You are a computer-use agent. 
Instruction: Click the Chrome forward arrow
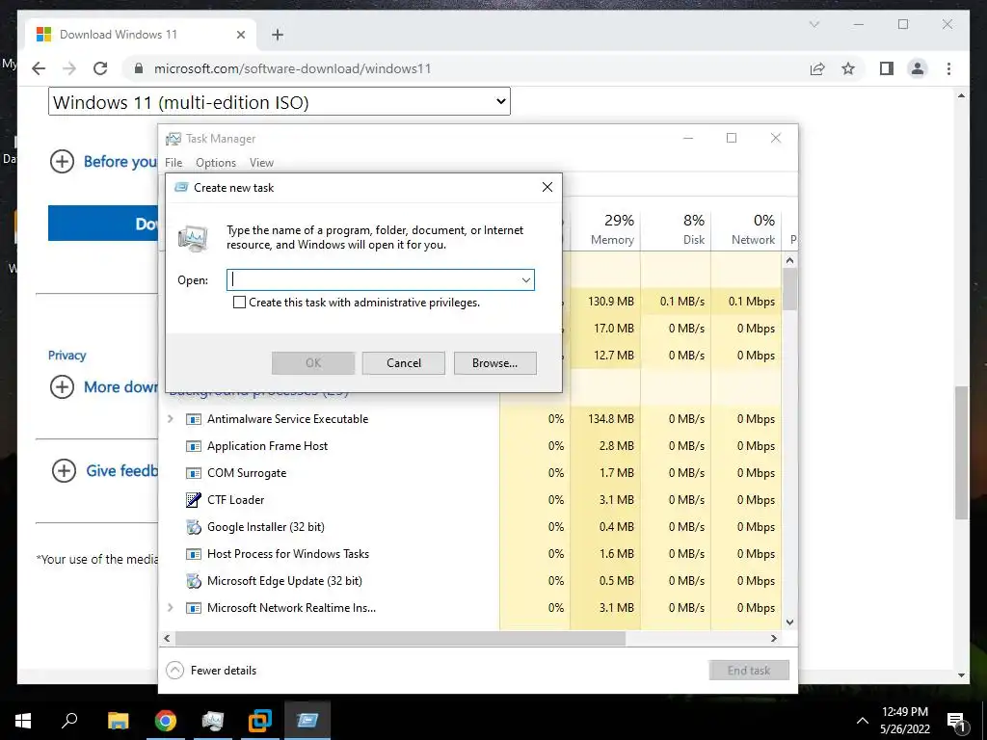69,68
